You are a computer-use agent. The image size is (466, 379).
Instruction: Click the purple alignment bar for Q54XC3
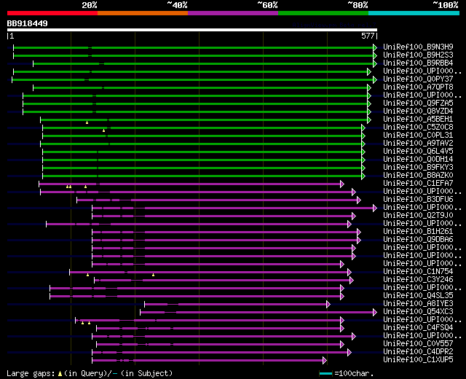257,313
